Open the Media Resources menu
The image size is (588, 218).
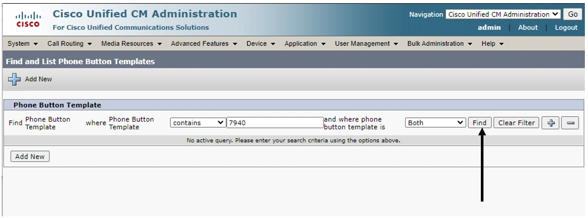(131, 44)
